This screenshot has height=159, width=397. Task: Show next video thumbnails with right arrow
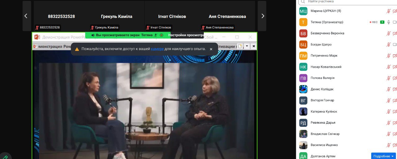pos(262,16)
